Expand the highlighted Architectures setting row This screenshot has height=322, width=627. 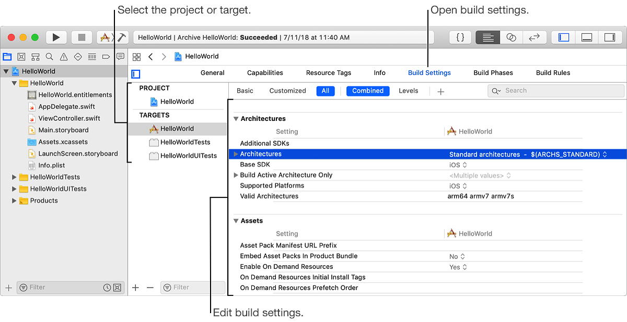pos(236,154)
